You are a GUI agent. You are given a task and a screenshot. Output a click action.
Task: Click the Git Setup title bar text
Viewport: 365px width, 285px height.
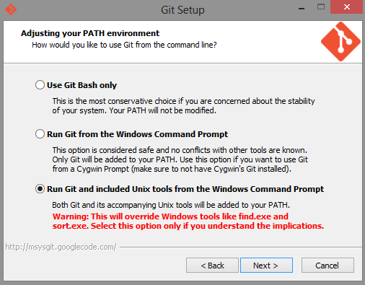(182, 10)
